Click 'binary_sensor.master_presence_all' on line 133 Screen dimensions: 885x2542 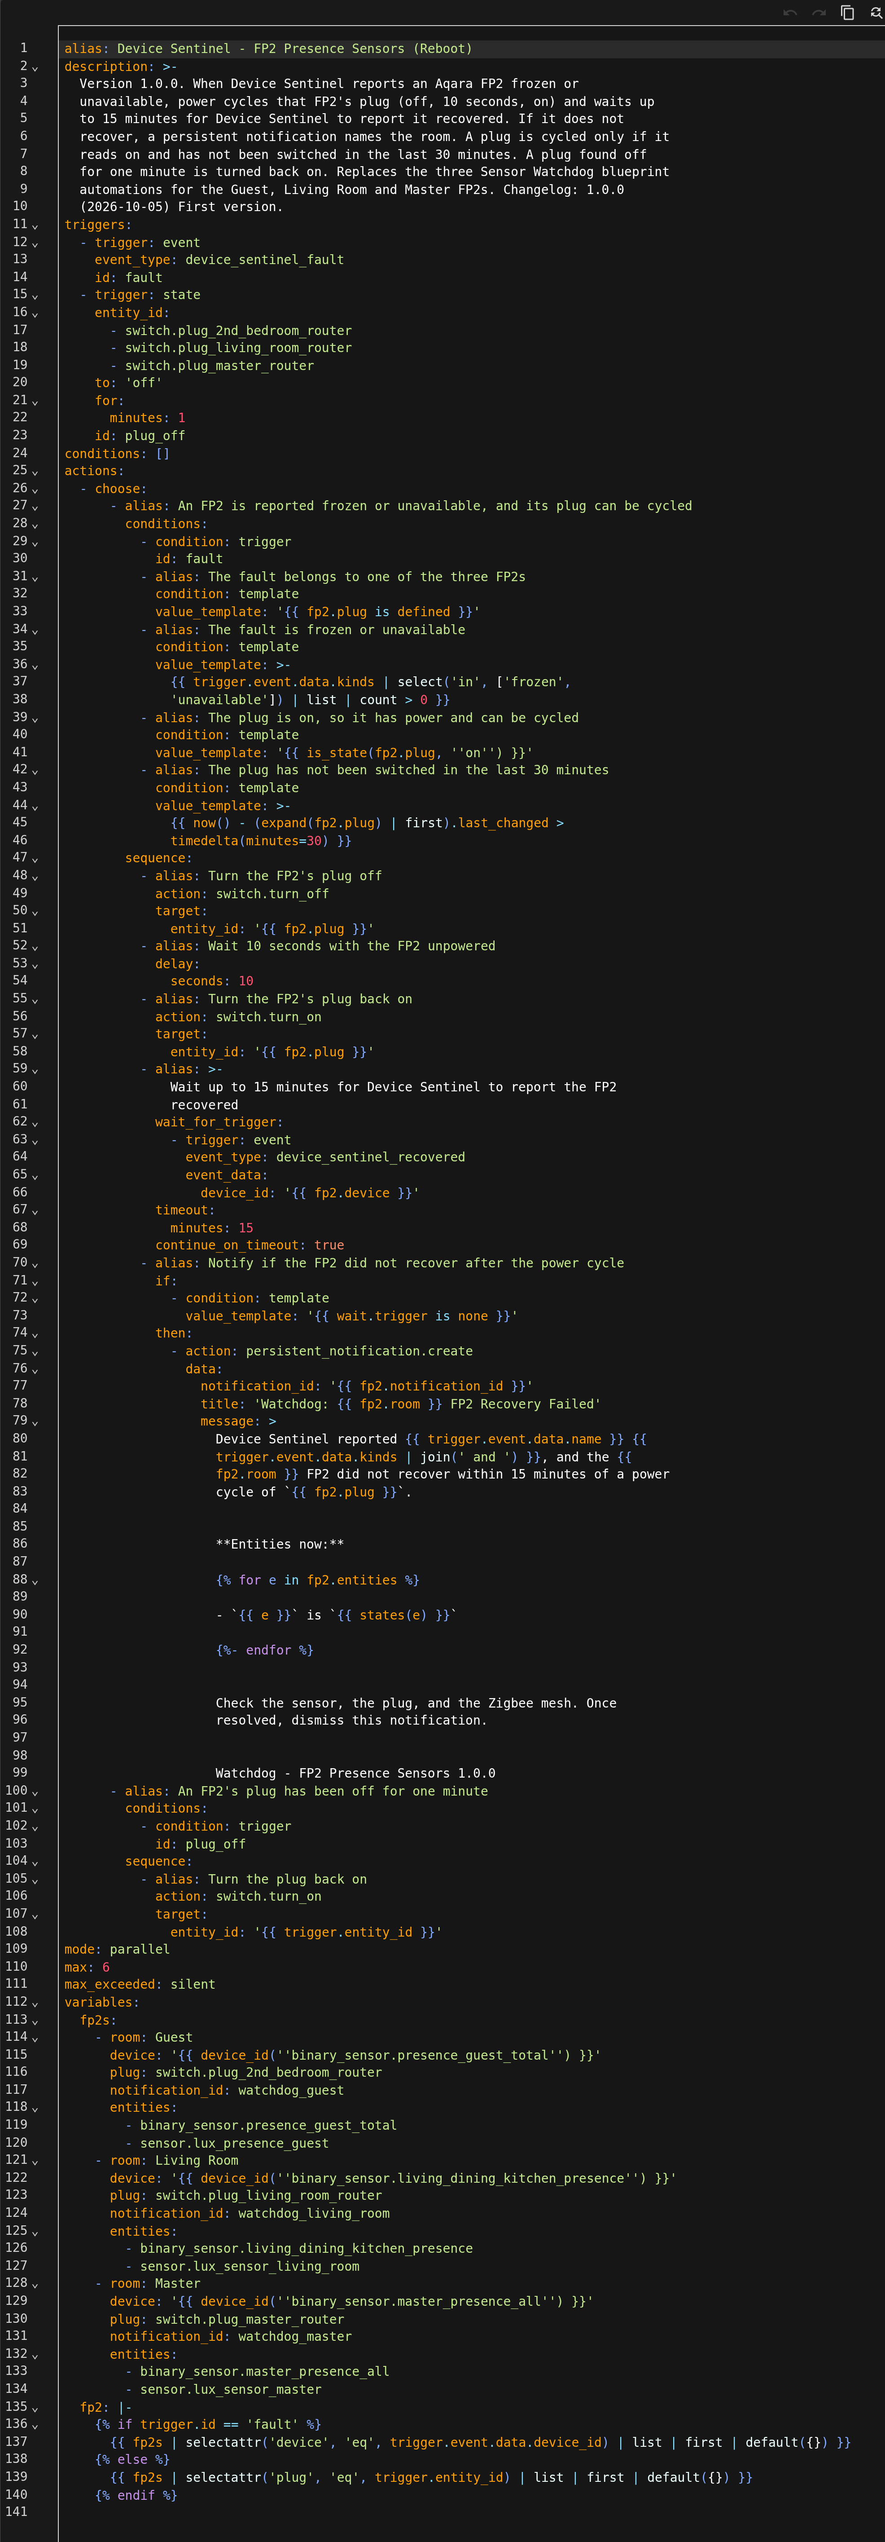tap(264, 2371)
